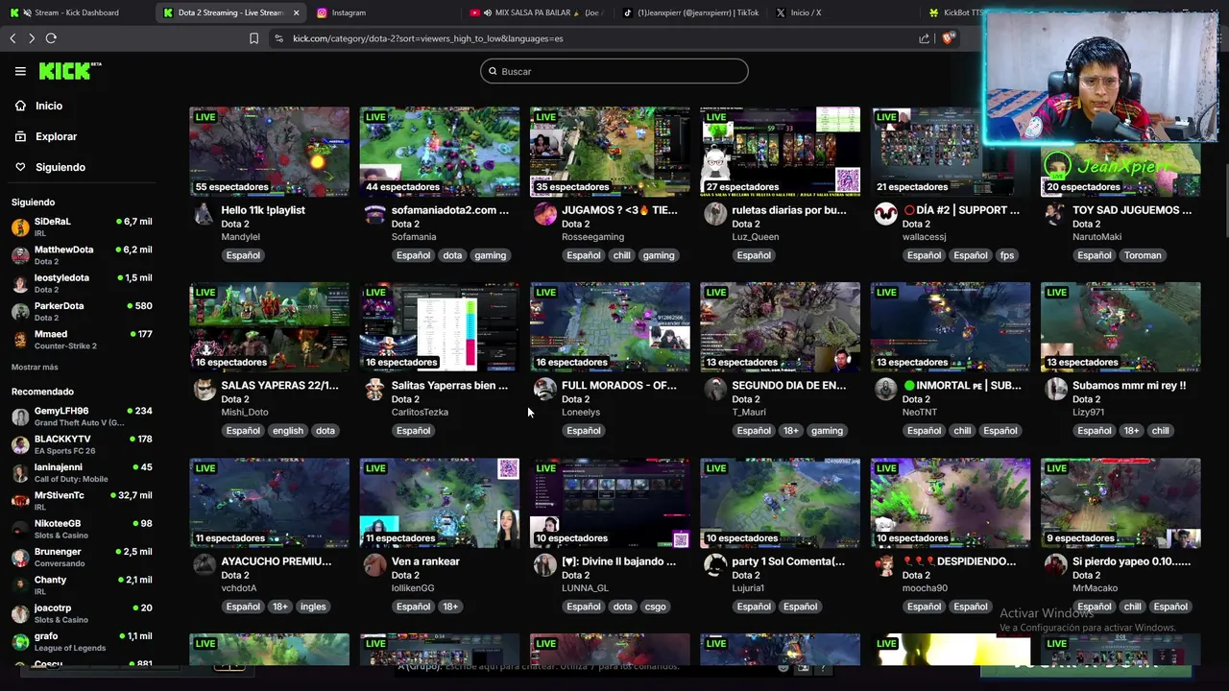The image size is (1229, 691).
Task: Open SALAS YAPERAS 22/1 stream title
Action: click(x=279, y=386)
